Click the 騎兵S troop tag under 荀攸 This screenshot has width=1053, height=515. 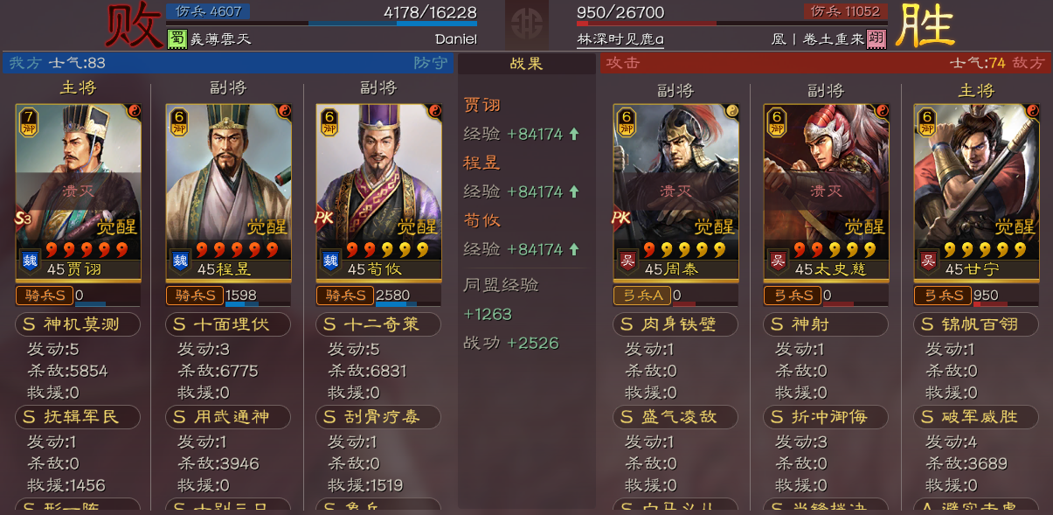click(344, 296)
